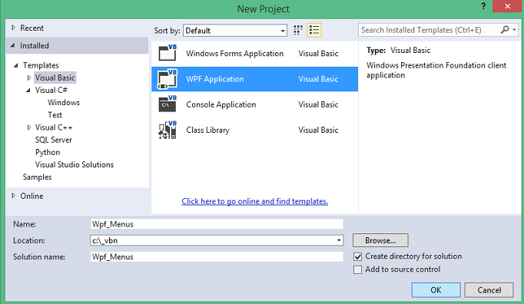This screenshot has height=304, width=524.
Task: Collapse the Visual C# tree node
Action: [28, 90]
